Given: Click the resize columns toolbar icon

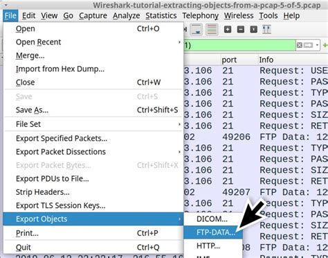Looking at the screenshot, I should click(266, 30).
